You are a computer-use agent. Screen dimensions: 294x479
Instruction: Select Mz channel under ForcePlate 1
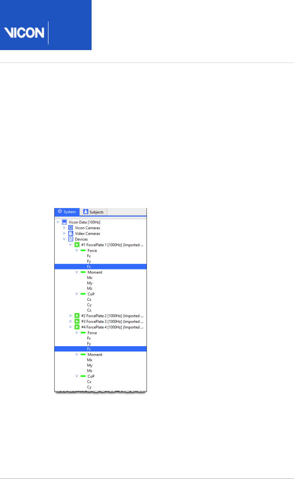[90, 288]
